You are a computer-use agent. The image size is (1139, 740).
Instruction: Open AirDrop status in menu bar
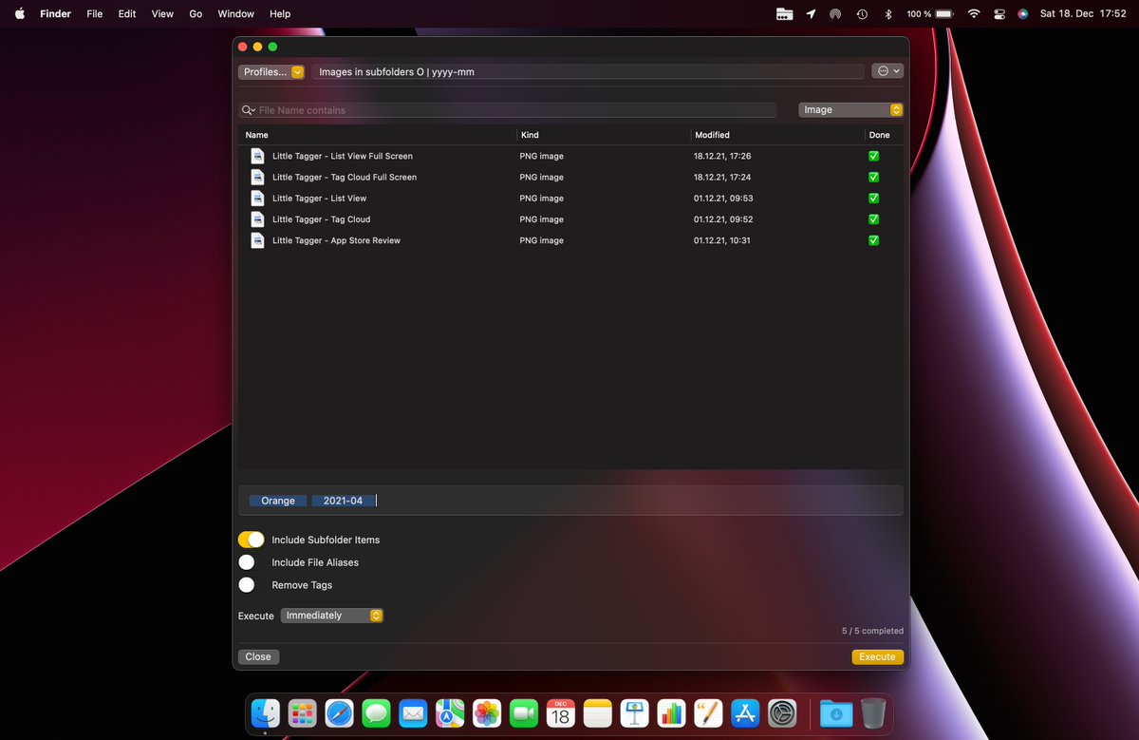click(x=835, y=14)
